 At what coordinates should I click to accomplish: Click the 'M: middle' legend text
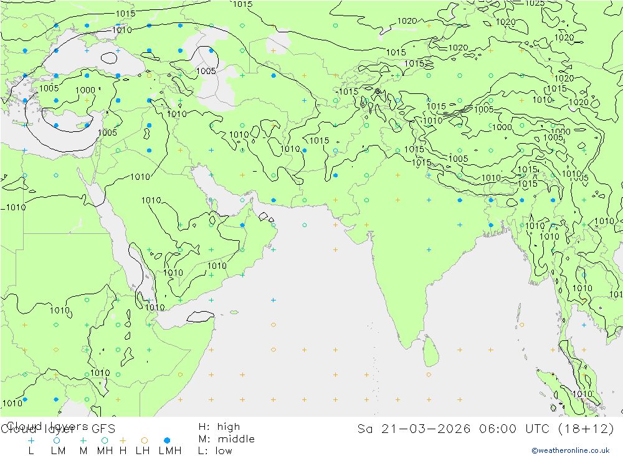(x=227, y=439)
